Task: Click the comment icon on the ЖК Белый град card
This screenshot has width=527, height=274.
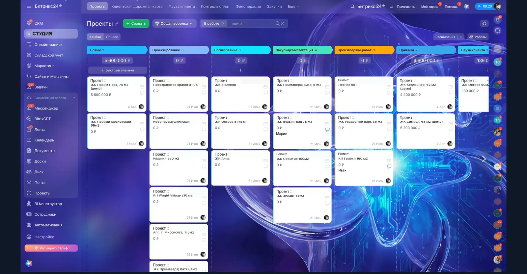Action: click(x=327, y=130)
